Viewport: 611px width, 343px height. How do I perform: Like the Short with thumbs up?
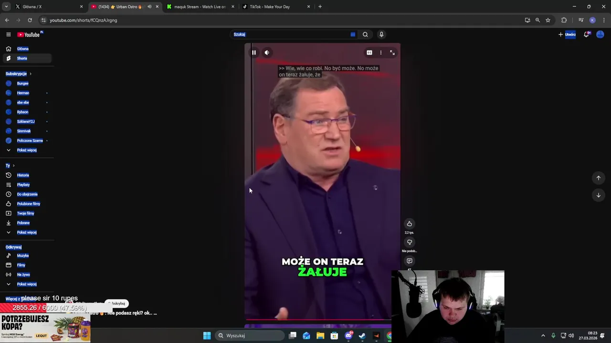tap(409, 224)
